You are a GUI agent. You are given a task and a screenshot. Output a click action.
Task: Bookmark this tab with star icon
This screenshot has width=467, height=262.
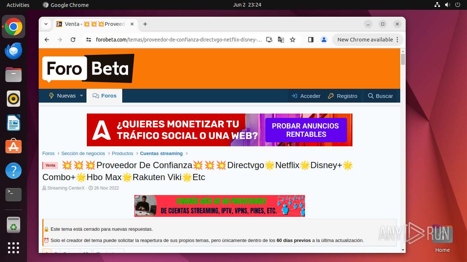[293, 40]
